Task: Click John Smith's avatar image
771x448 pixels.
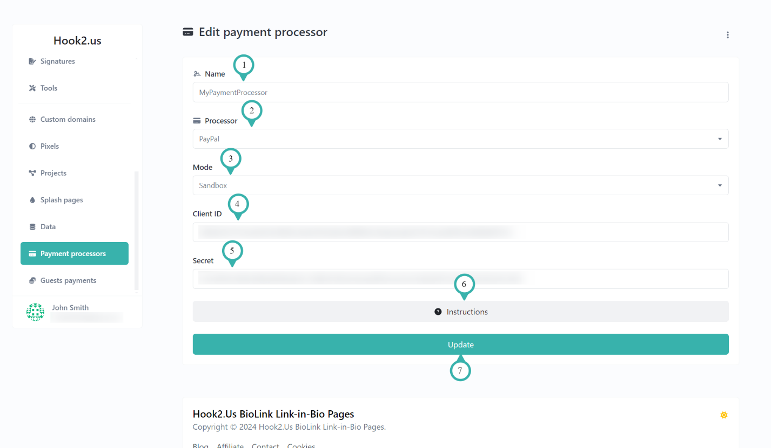Action: [35, 312]
